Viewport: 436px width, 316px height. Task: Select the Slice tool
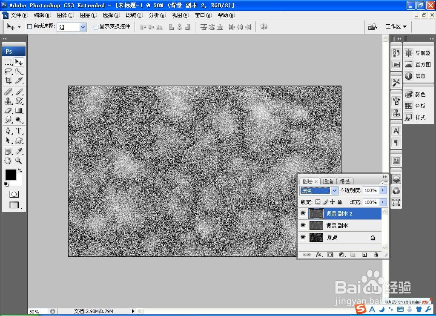19,80
